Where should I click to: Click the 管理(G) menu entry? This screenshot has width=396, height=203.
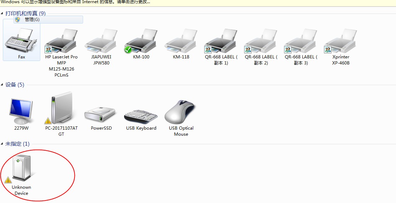click(48, 20)
